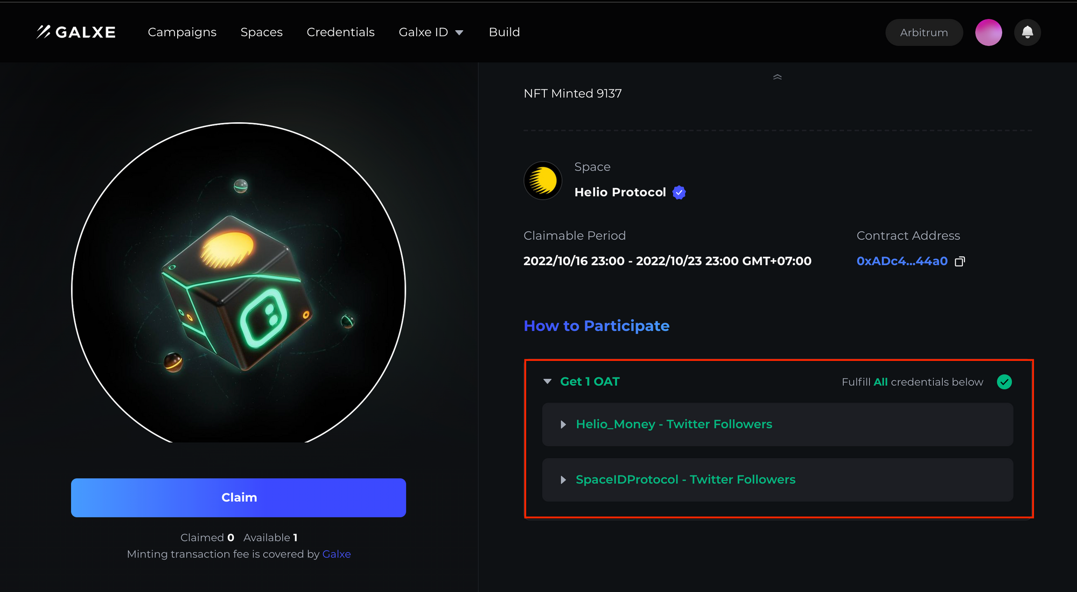Viewport: 1077px width, 592px height.
Task: Collapse panel with the double chevron up
Action: [777, 77]
